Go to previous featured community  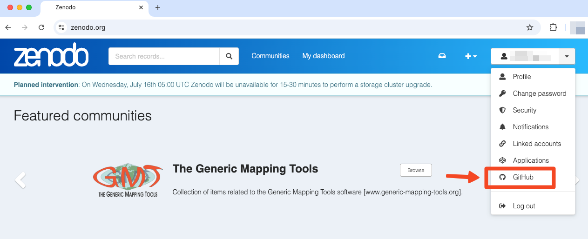[x=20, y=180]
